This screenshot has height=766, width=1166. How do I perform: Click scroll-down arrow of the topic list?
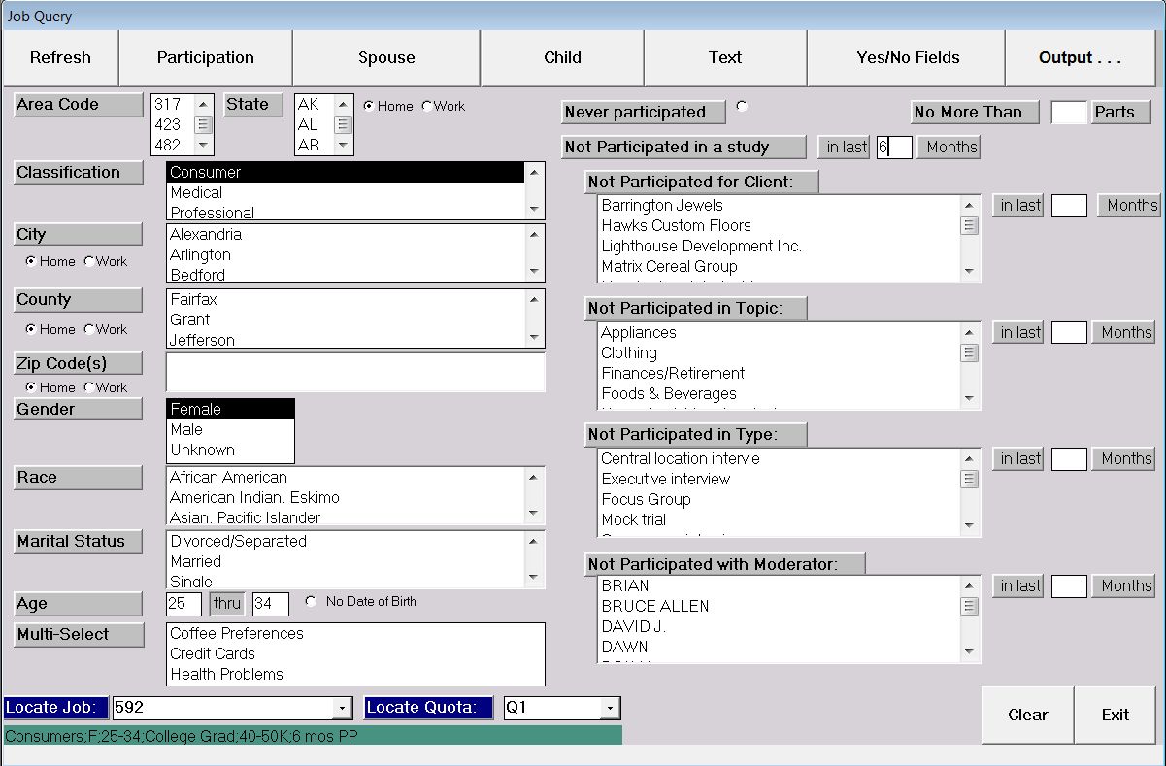click(969, 399)
